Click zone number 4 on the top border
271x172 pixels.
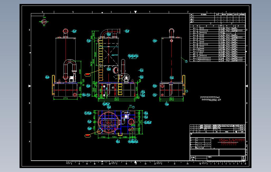coord(111,12)
